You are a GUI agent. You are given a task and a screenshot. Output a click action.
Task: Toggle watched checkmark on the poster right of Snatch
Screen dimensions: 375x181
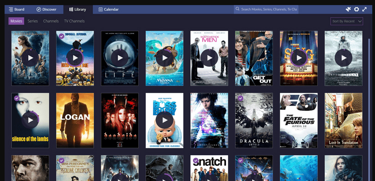coord(241,160)
